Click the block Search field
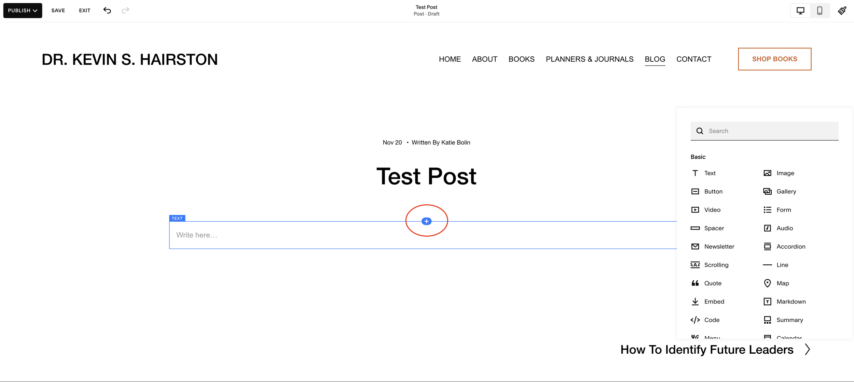This screenshot has width=854, height=382. (x=769, y=131)
